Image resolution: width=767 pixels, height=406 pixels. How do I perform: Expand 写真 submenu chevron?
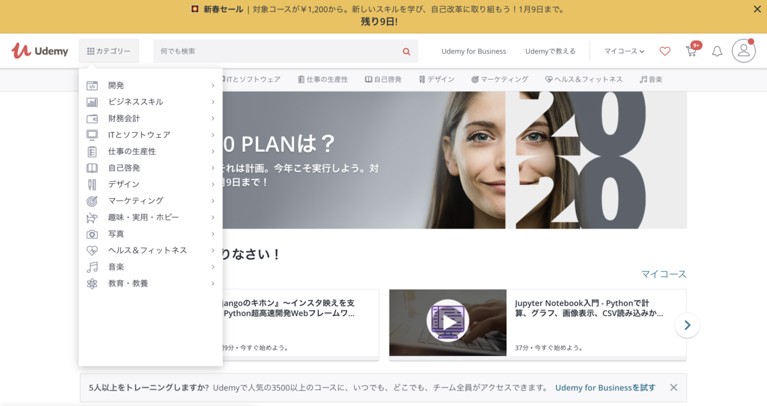213,234
